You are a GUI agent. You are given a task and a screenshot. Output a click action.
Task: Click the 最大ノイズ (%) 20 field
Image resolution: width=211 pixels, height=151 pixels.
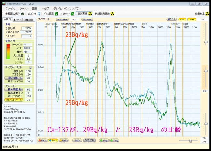[x=28, y=82]
